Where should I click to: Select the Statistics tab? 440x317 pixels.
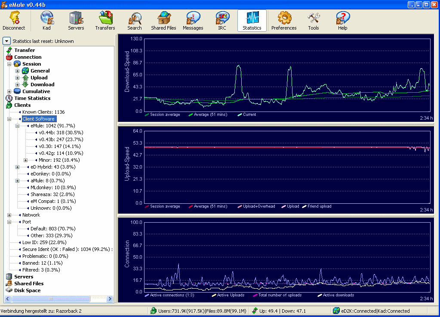pos(252,20)
